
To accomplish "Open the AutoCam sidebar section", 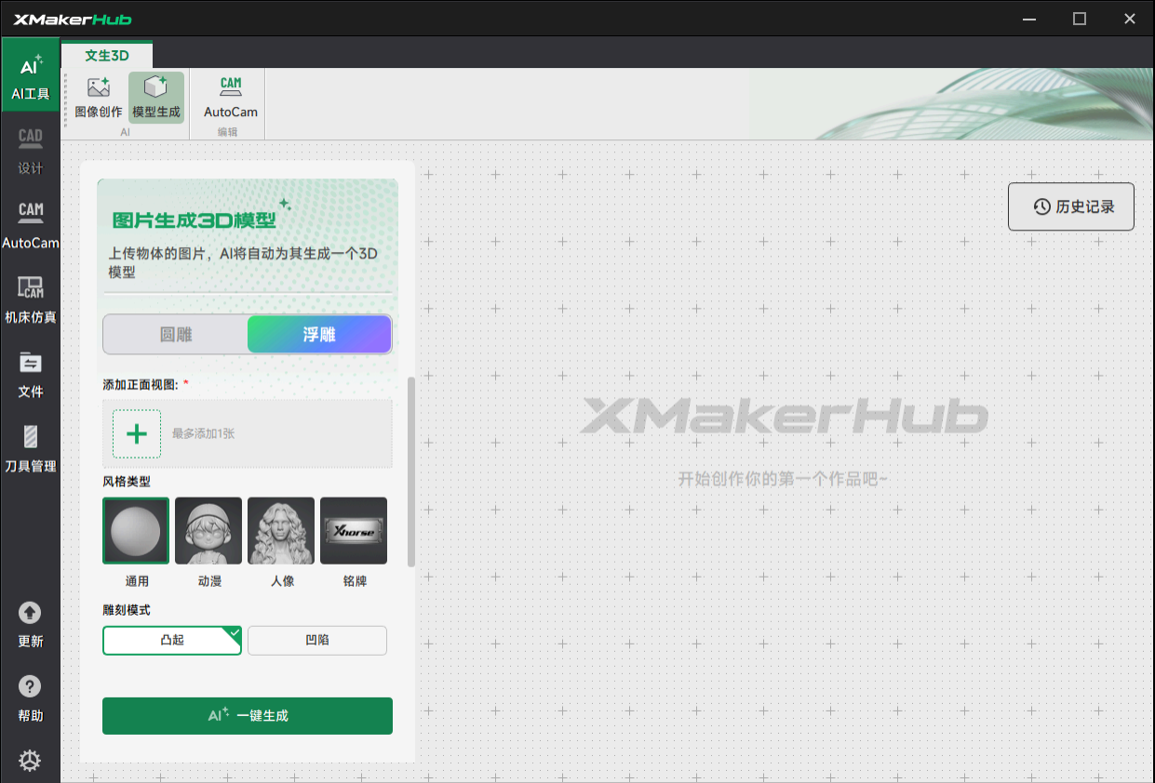I will [31, 224].
